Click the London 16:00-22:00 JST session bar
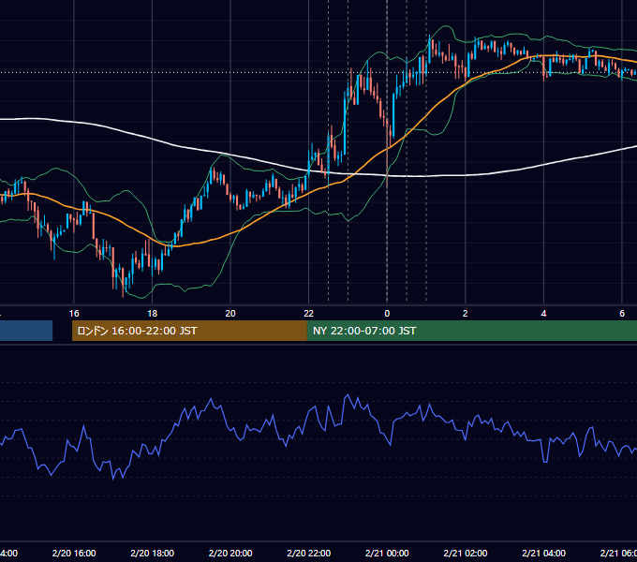The image size is (637, 562). 189,331
